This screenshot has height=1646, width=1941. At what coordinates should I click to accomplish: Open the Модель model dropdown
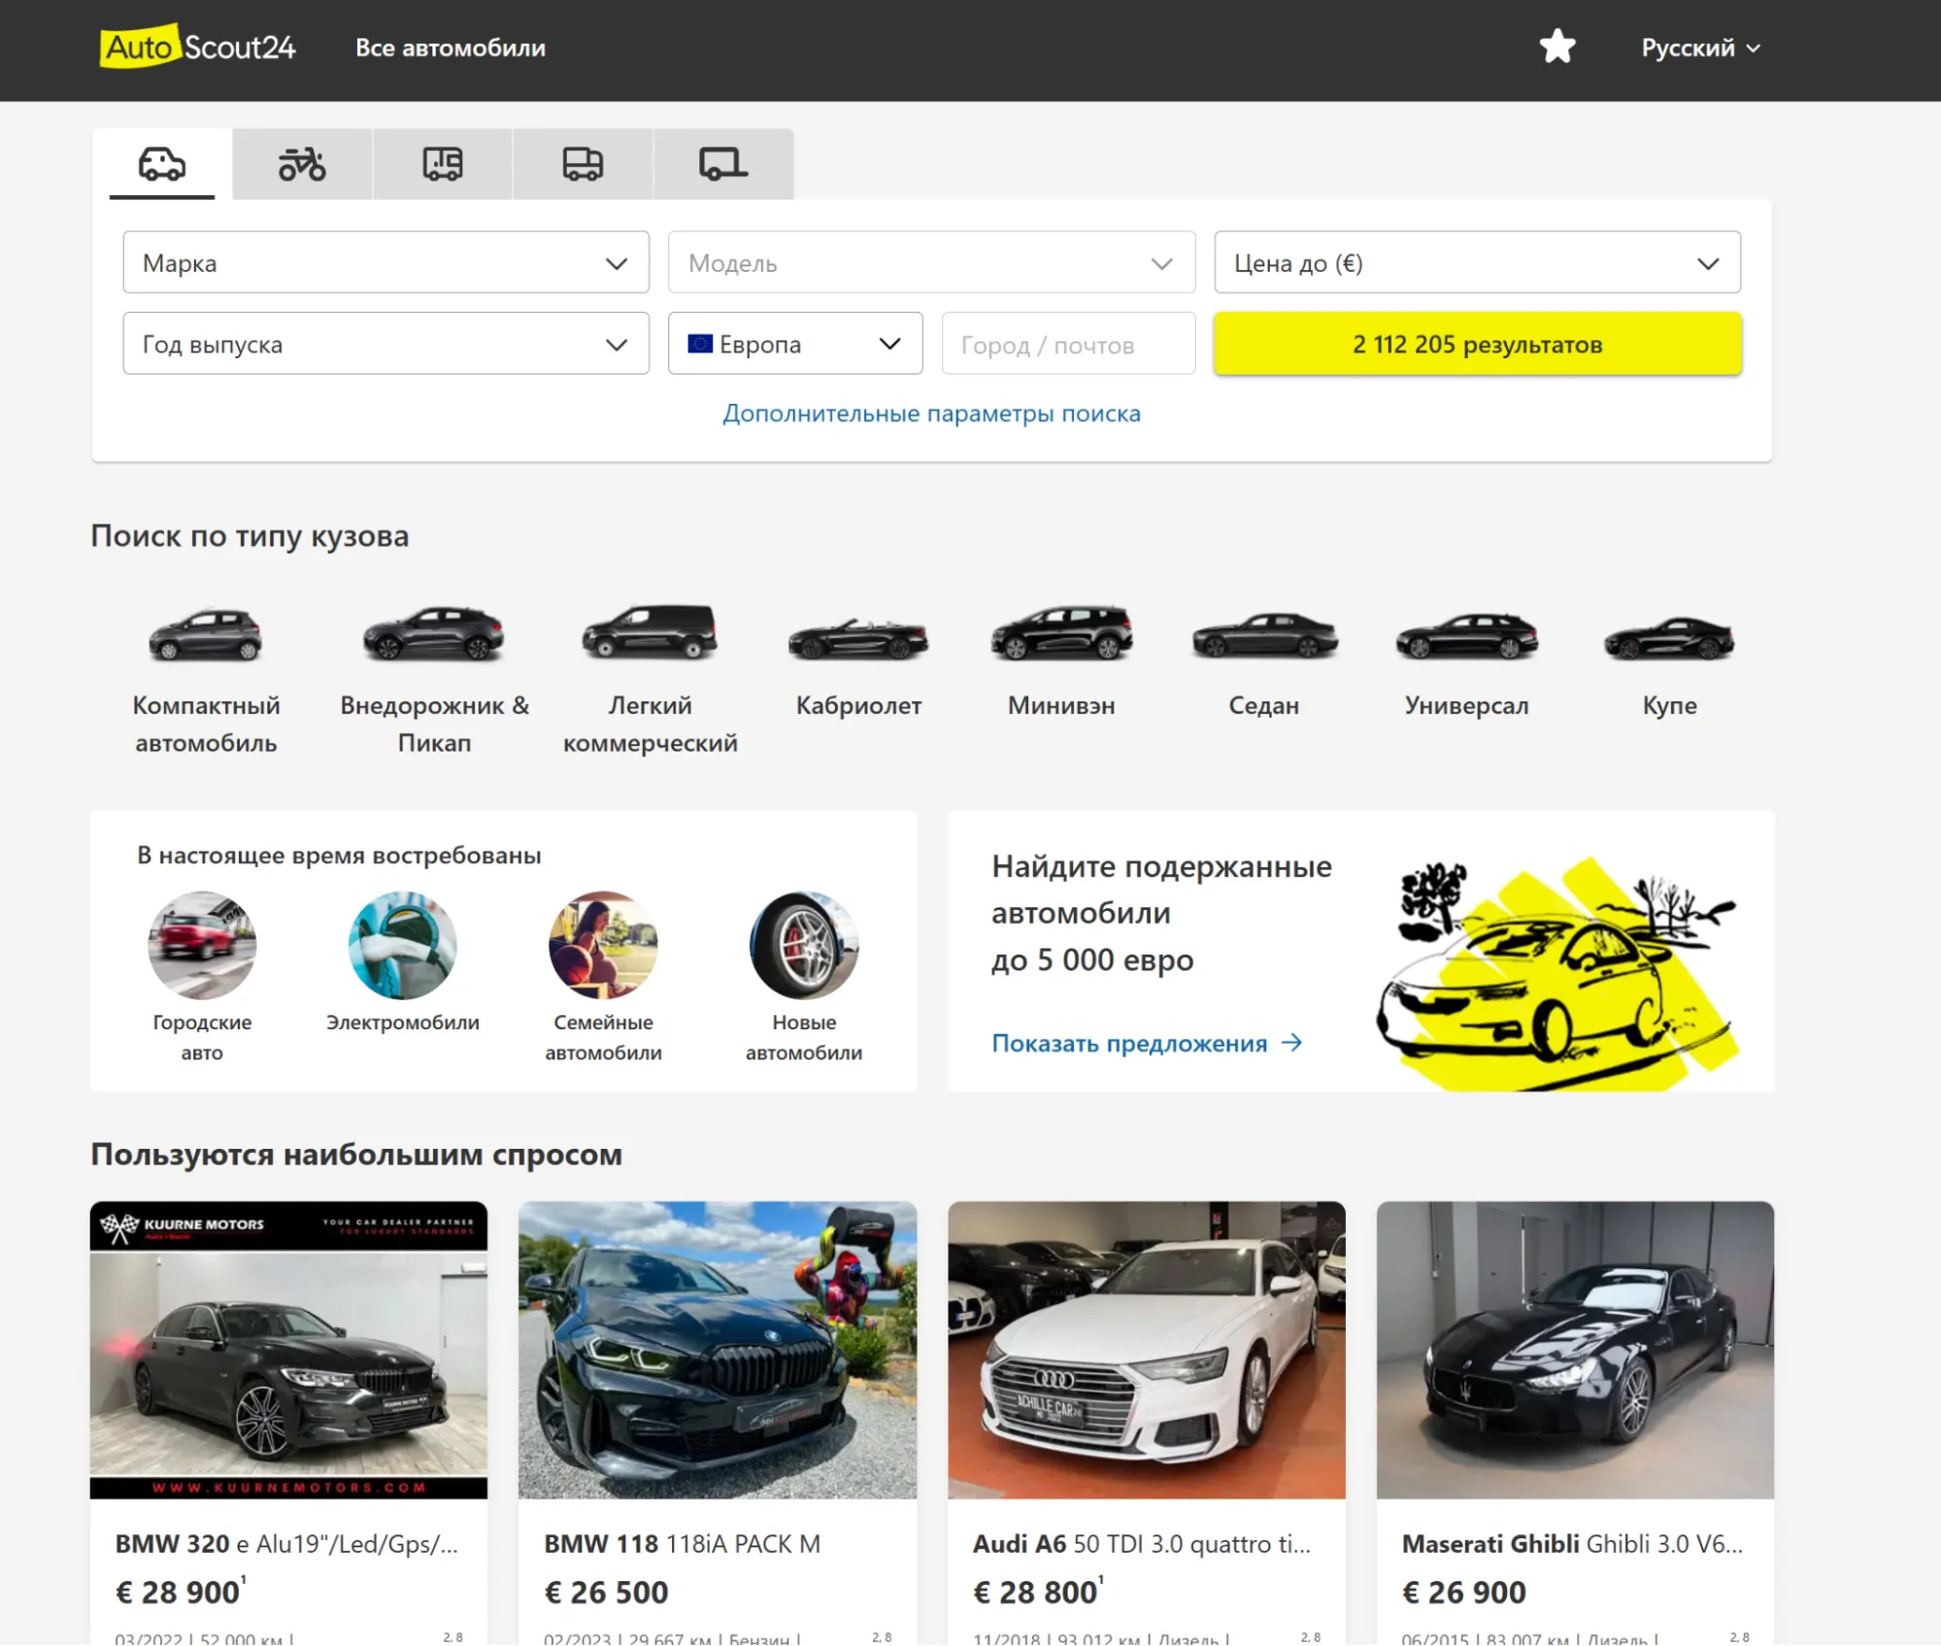pyautogui.click(x=931, y=262)
